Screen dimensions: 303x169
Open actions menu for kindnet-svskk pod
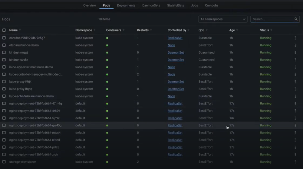coord(295,60)
